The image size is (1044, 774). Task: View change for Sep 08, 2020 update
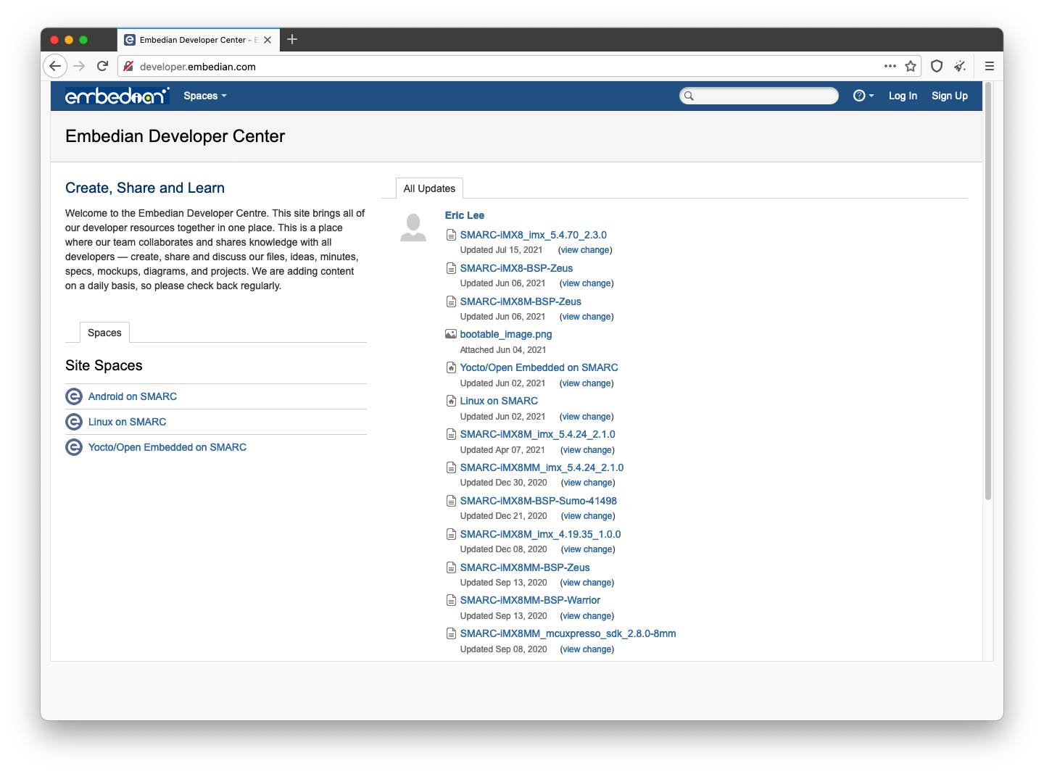[587, 649]
